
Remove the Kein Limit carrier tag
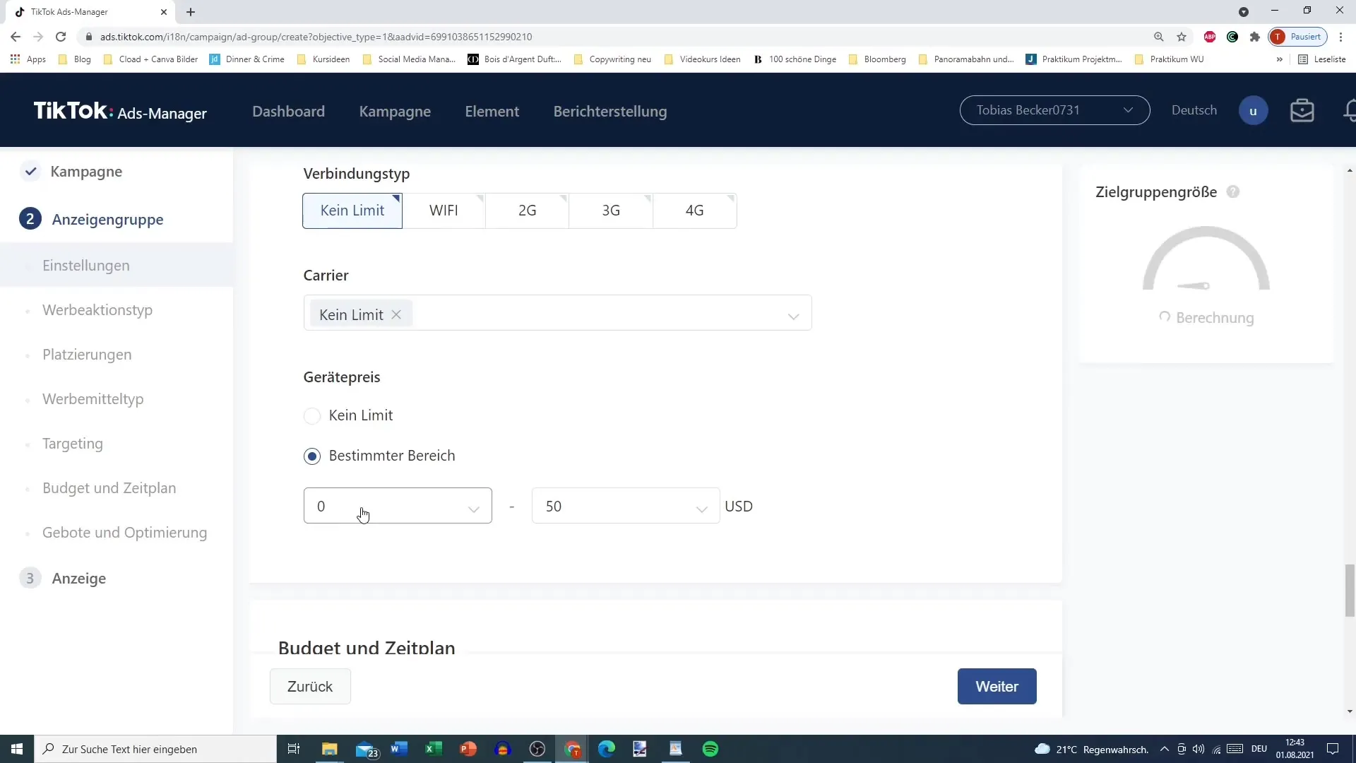click(396, 315)
